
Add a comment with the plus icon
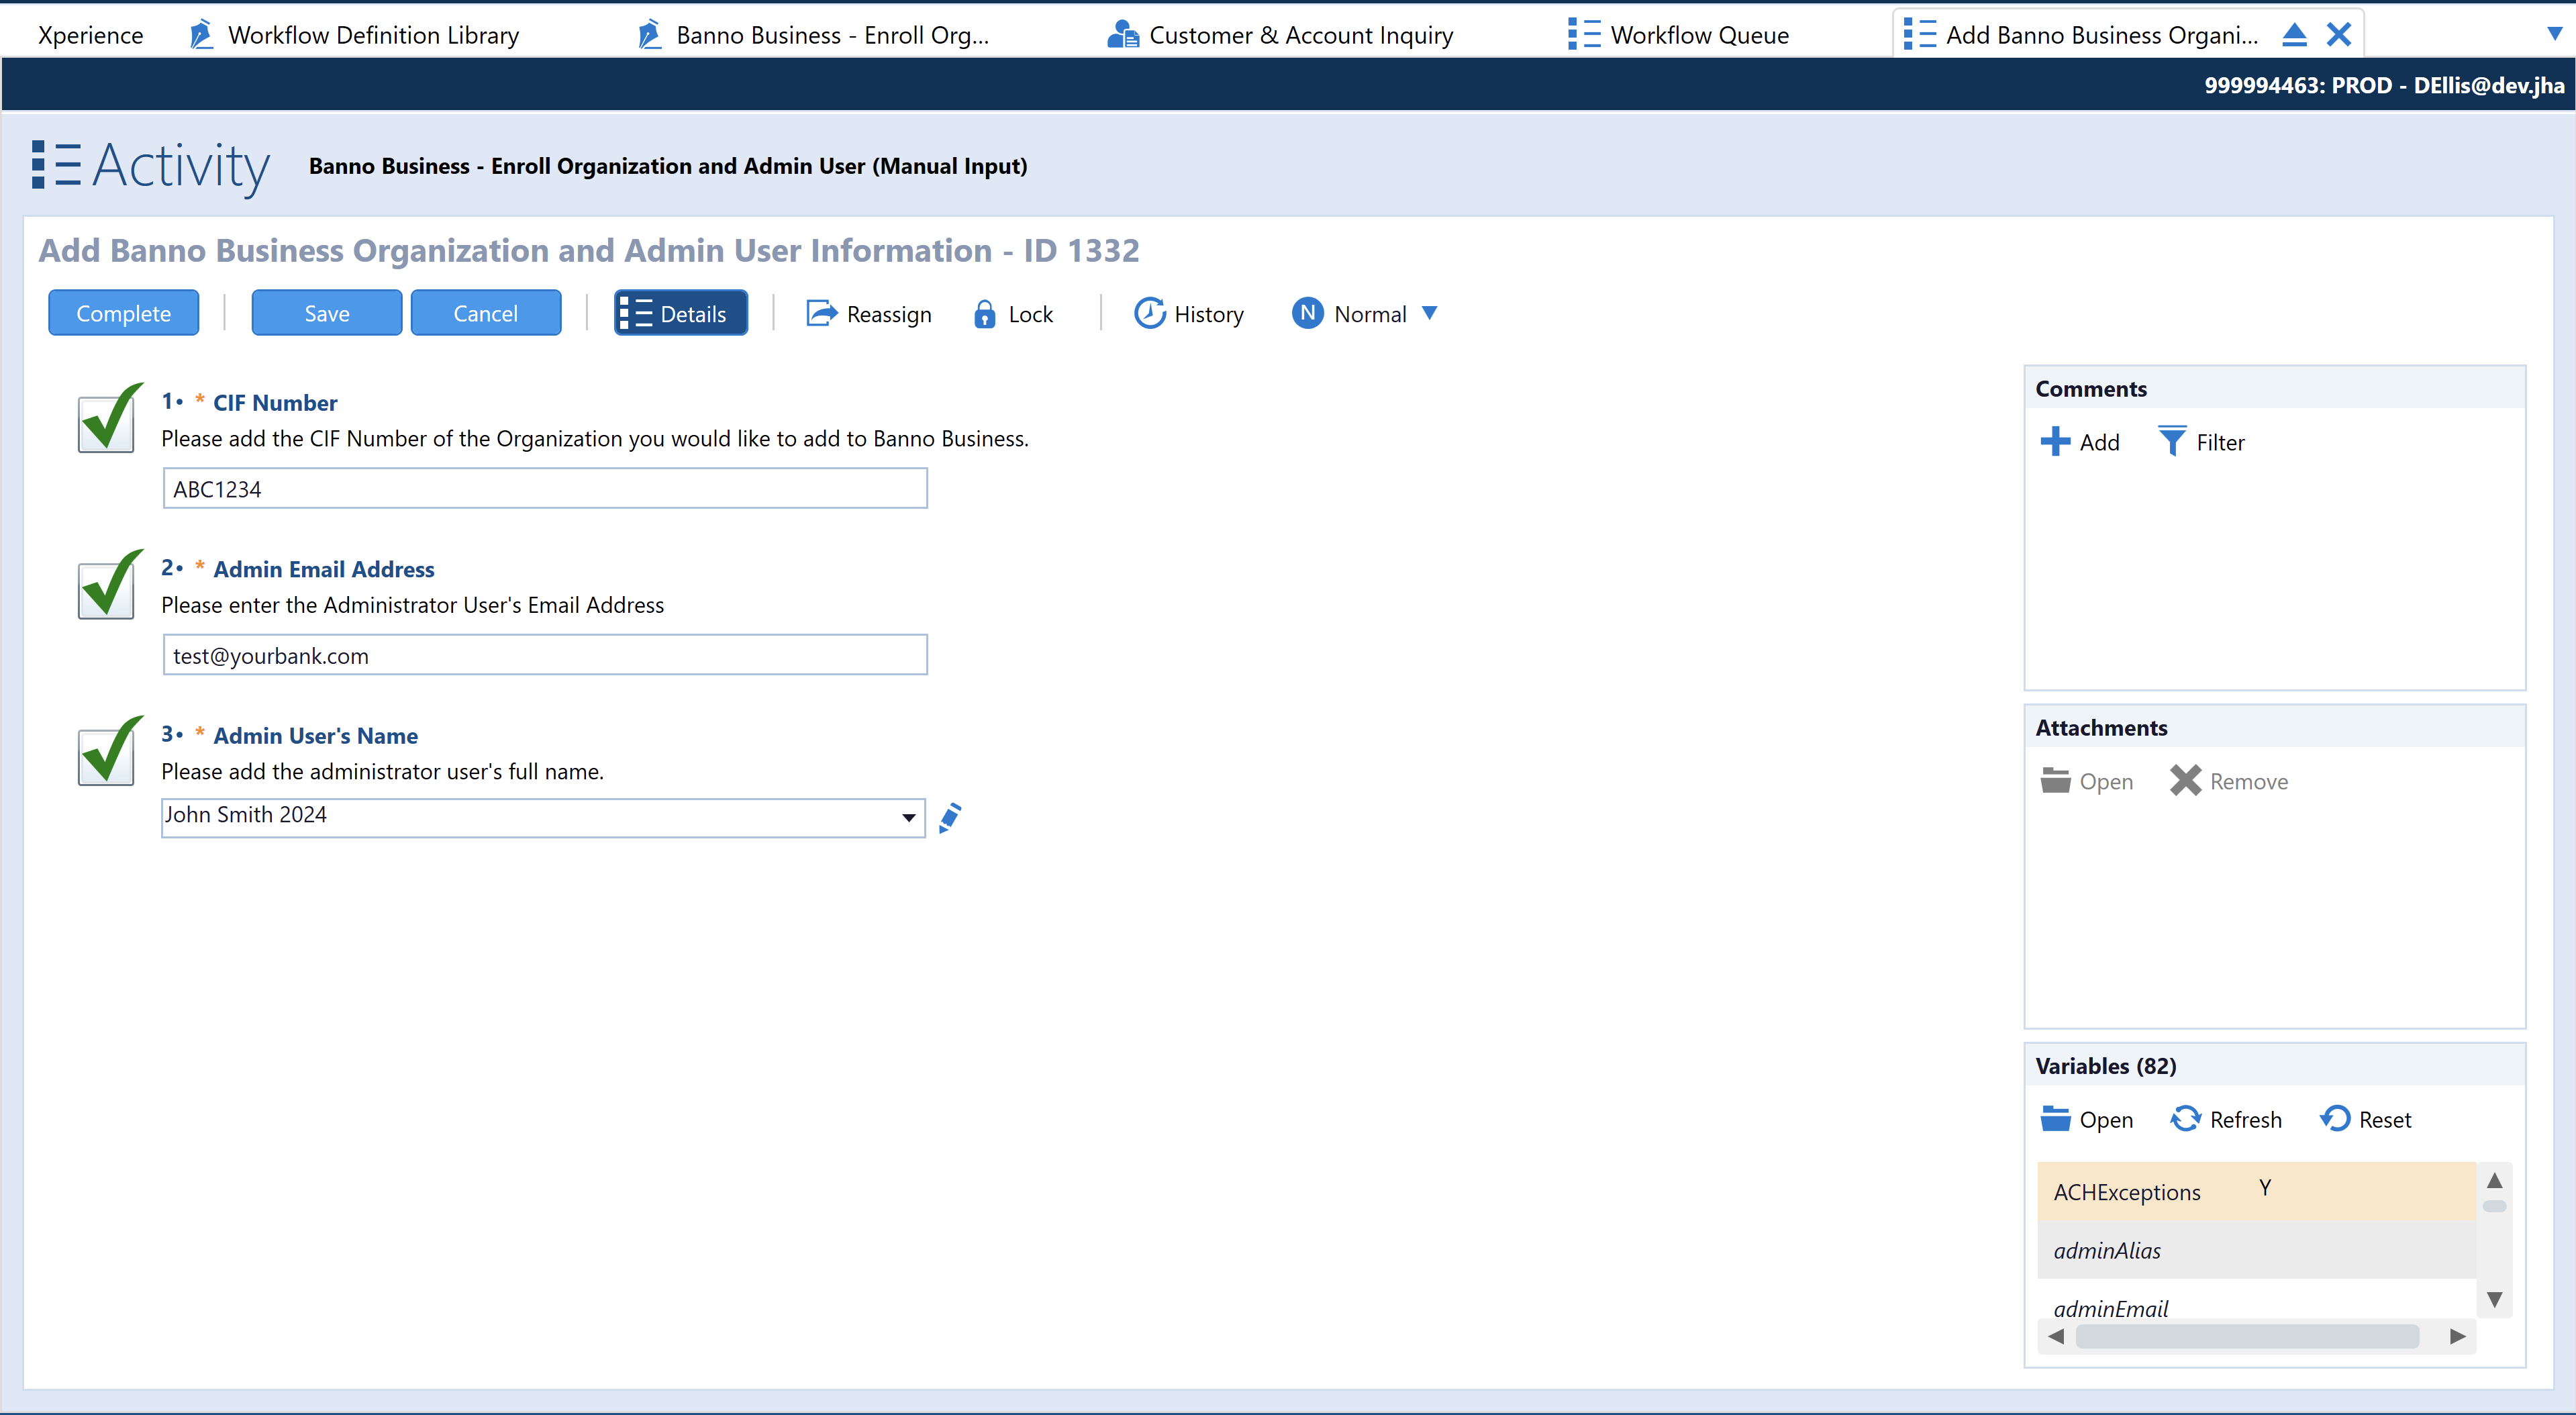coord(2055,441)
